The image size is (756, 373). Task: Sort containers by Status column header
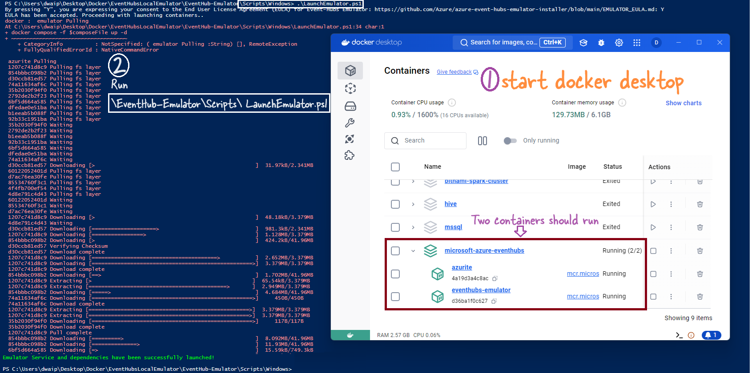(613, 167)
